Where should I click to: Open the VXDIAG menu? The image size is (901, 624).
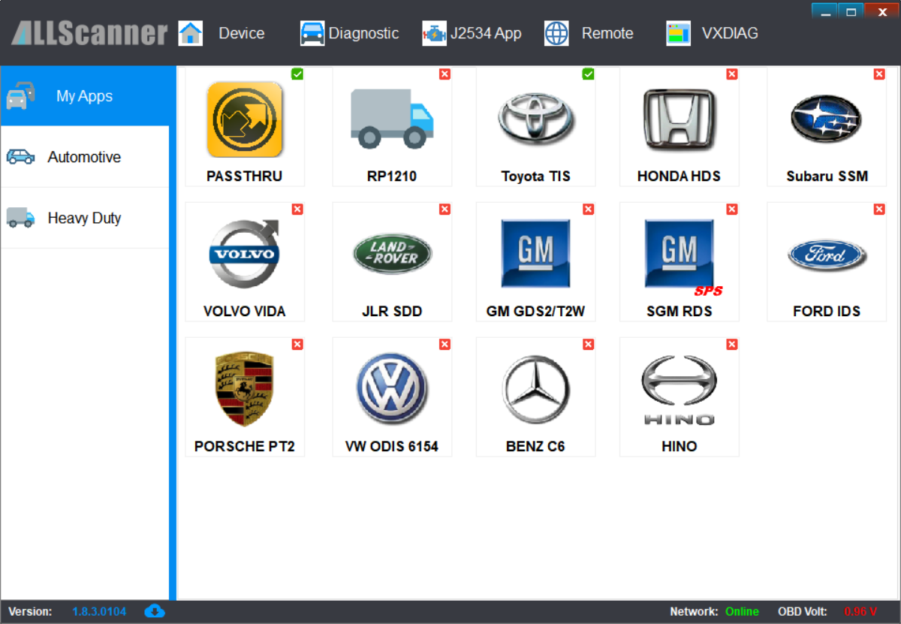pyautogui.click(x=730, y=33)
